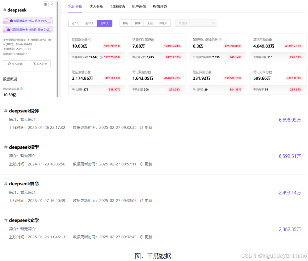This screenshot has width=308, height=261.
Task: Click the left panel vertical scrollbar
Action: (57, 49)
